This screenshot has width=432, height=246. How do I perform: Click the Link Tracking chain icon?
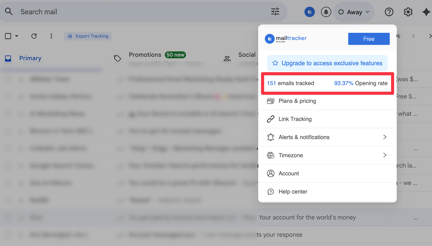click(x=270, y=119)
